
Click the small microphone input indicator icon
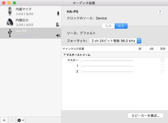tap(58, 14)
